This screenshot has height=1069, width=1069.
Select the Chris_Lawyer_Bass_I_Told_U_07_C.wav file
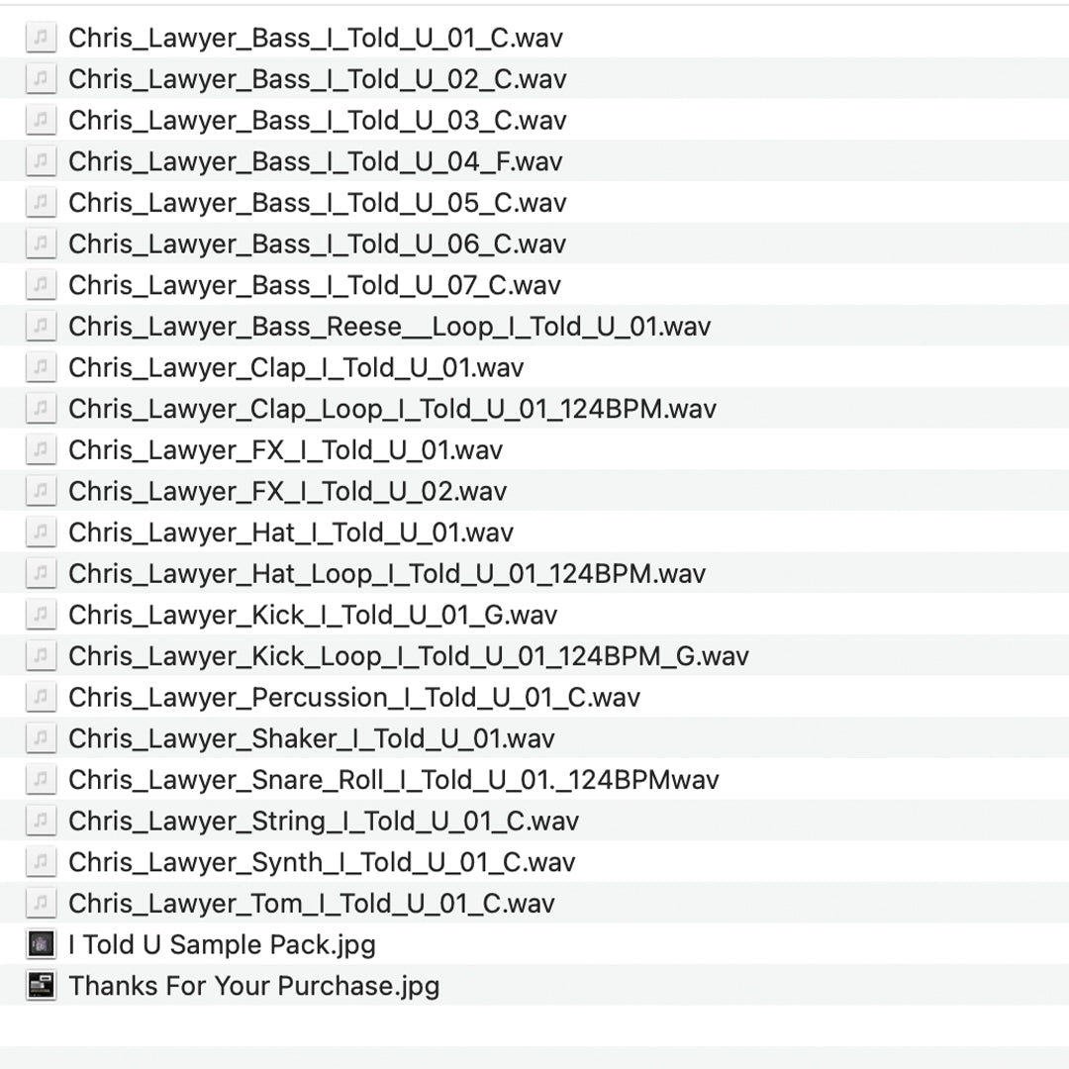[x=314, y=285]
